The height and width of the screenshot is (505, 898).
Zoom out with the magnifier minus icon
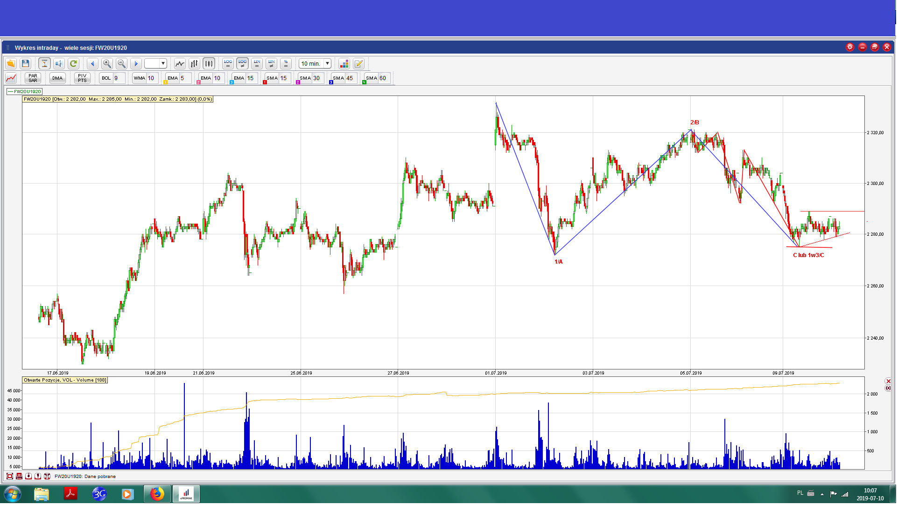(x=121, y=64)
